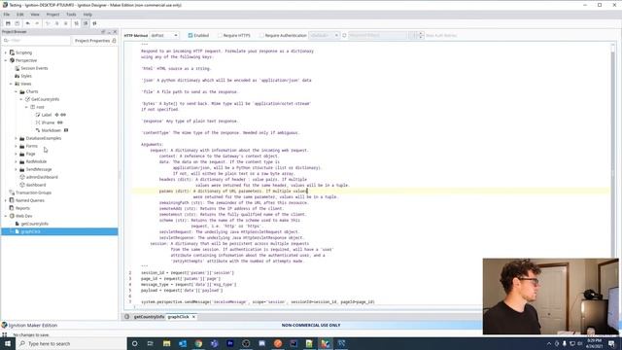This screenshot has width=622, height=350.
Task: Click the Project Browser filter field
Action: click(37, 41)
